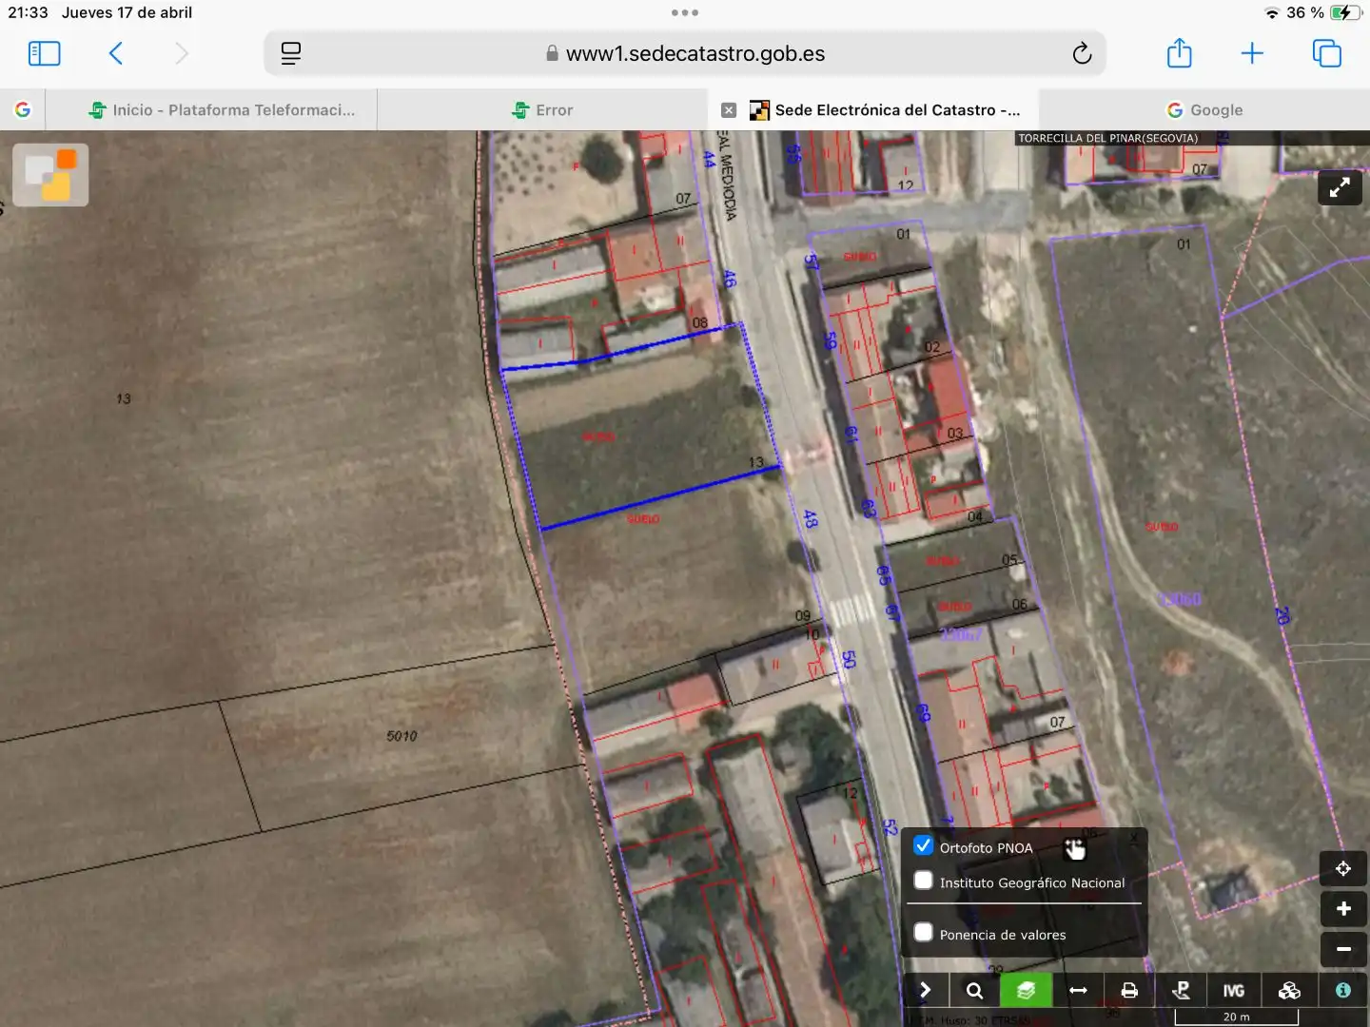Switch to the last Google tab

click(1204, 110)
